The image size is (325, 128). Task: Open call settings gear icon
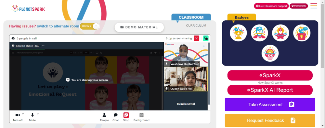[x=13, y=38]
